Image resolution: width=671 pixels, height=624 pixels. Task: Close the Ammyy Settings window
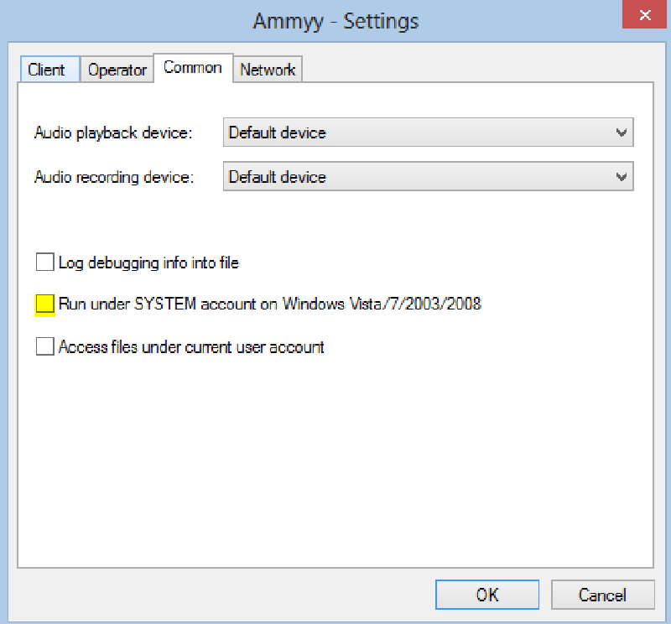coord(644,14)
